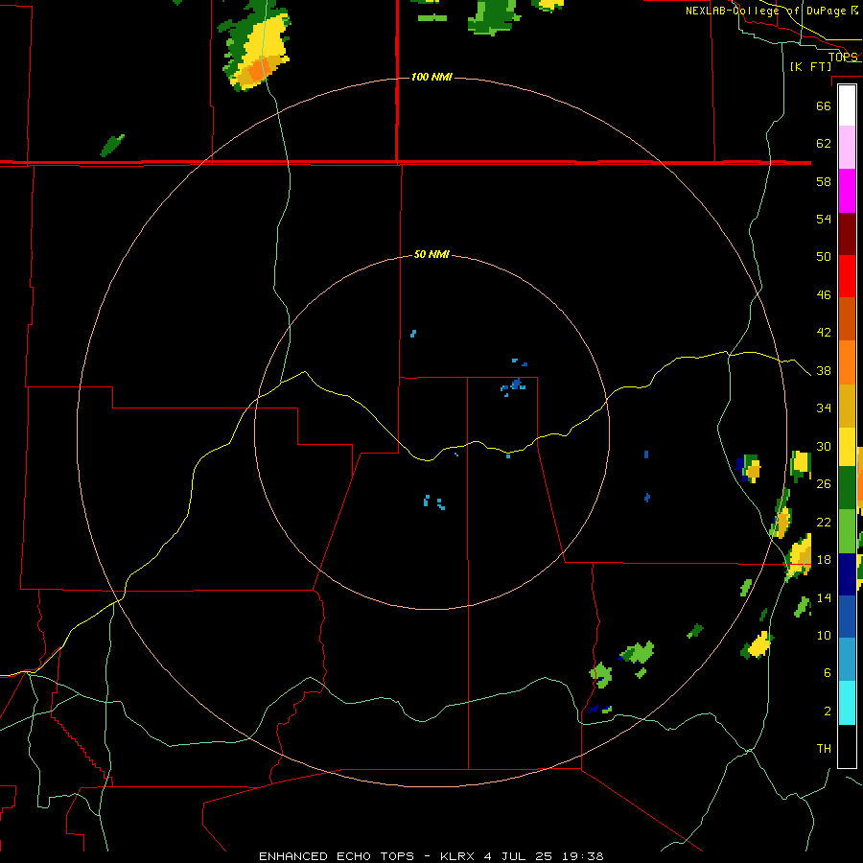
Task: Click the "58" legend value
Action: [x=824, y=181]
